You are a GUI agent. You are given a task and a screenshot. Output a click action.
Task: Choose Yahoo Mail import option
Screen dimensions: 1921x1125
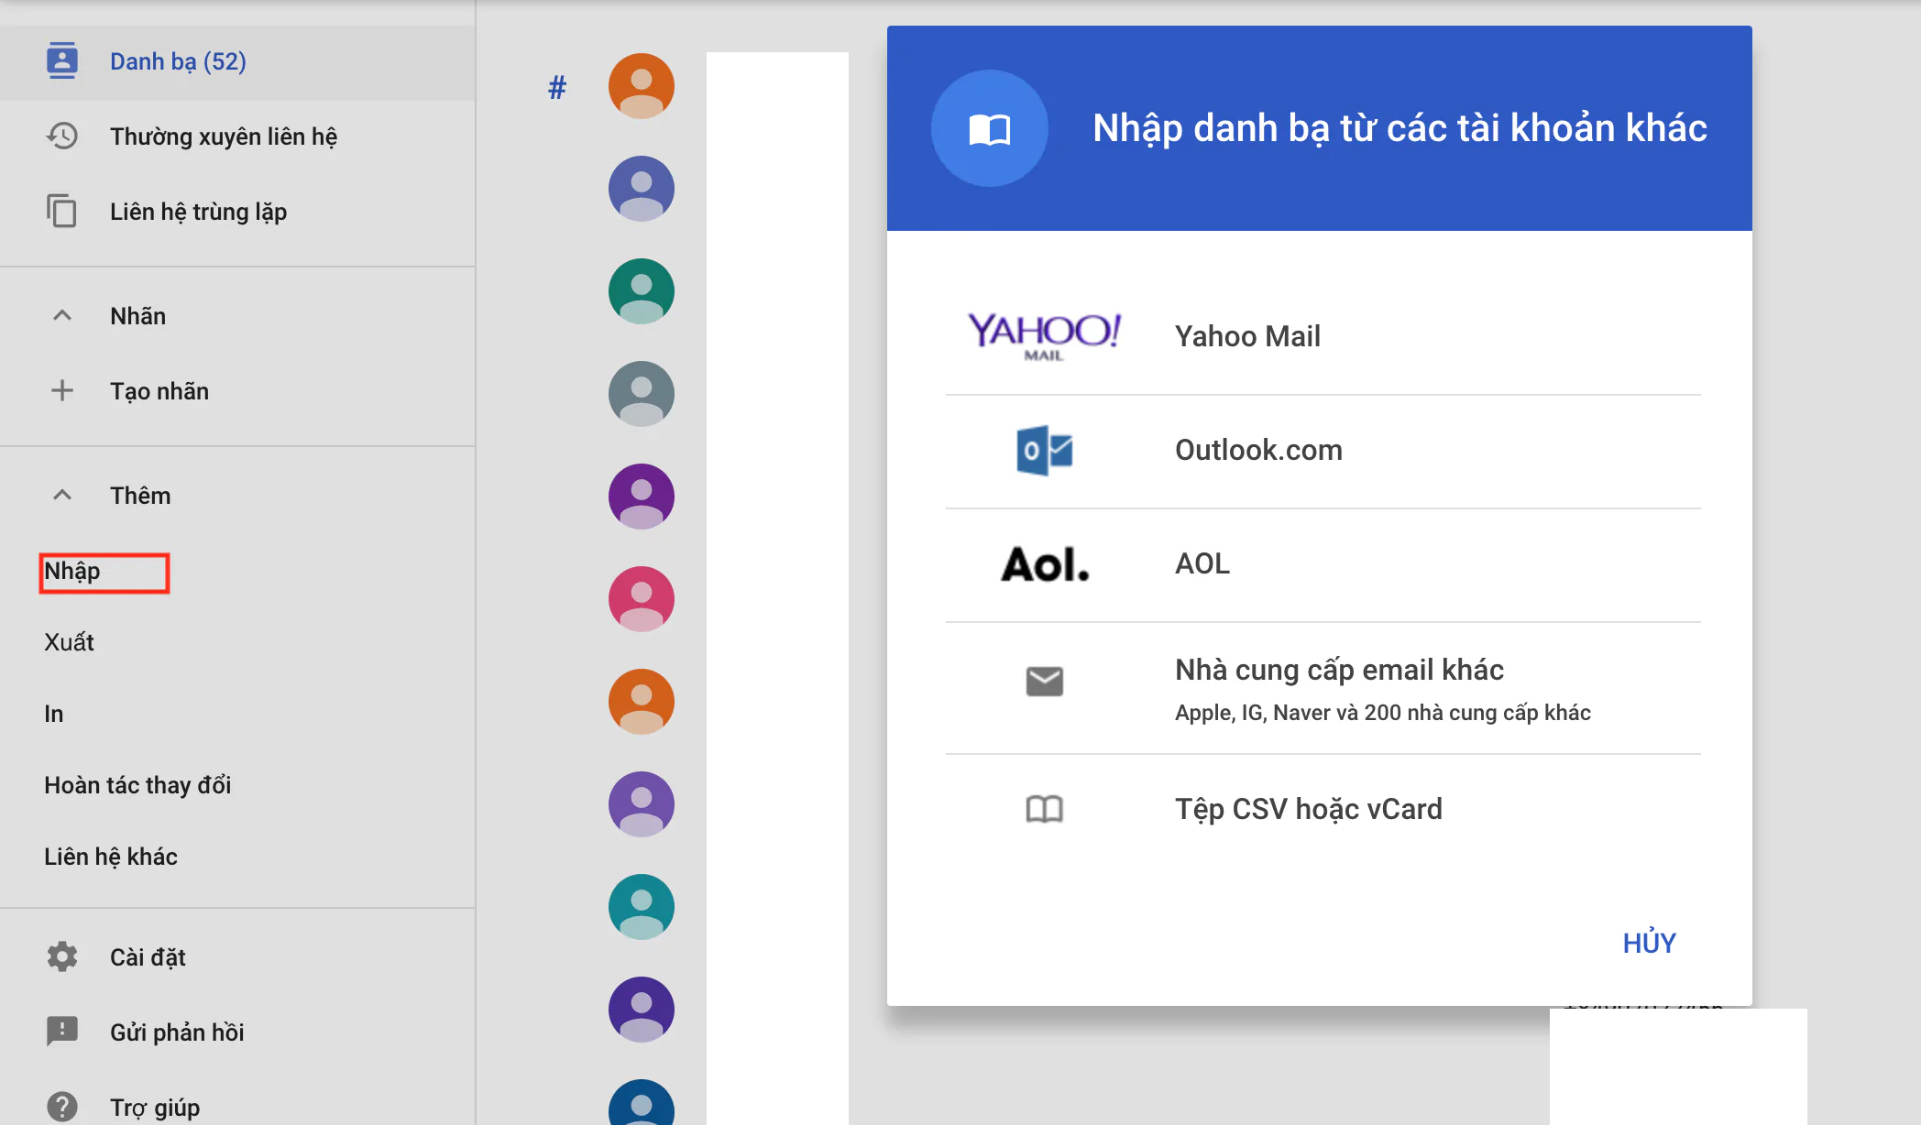pyautogui.click(x=1323, y=336)
